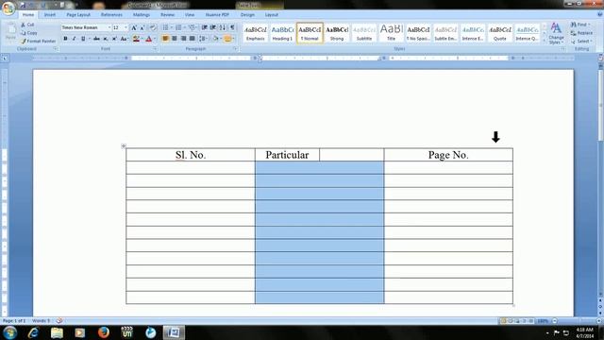
Task: Apply the Emphasis style
Action: (256, 33)
